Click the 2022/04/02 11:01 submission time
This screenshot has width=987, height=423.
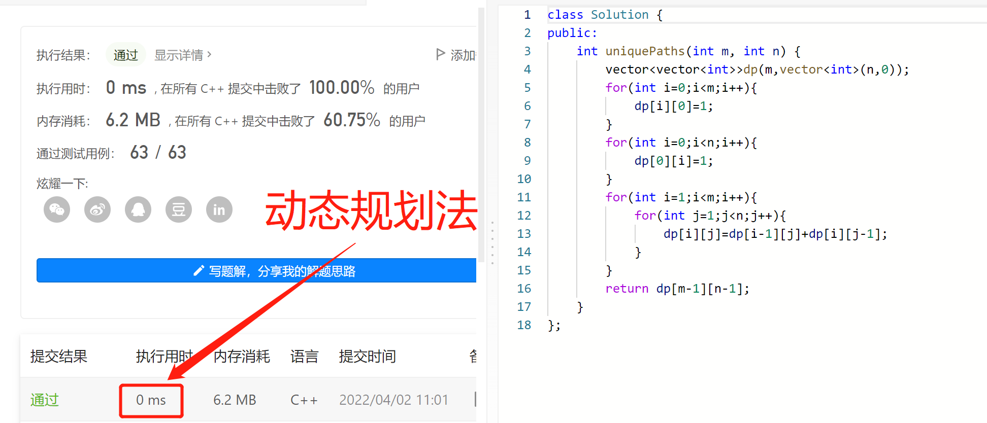393,400
